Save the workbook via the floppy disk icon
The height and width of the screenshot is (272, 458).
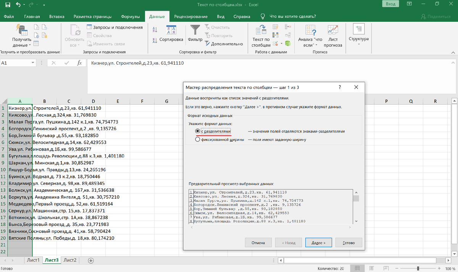pyautogui.click(x=8, y=5)
